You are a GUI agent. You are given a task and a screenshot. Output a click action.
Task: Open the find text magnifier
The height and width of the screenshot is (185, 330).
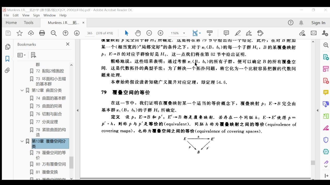(x=54, y=33)
